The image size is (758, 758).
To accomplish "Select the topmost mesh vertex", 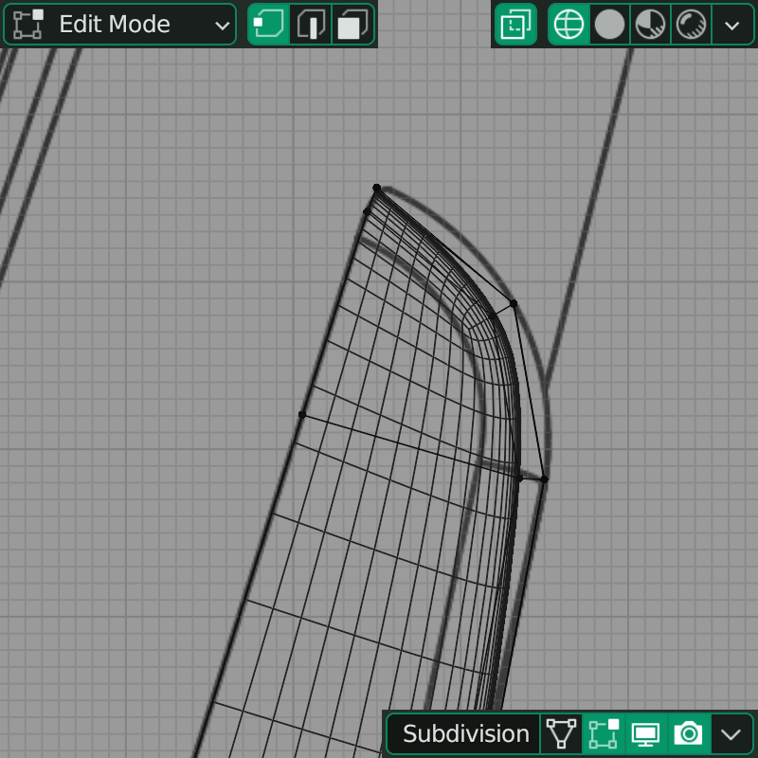I will pos(376,188).
